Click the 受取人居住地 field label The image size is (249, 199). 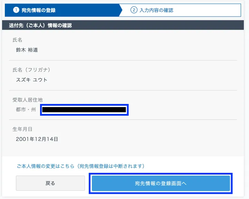click(x=27, y=100)
